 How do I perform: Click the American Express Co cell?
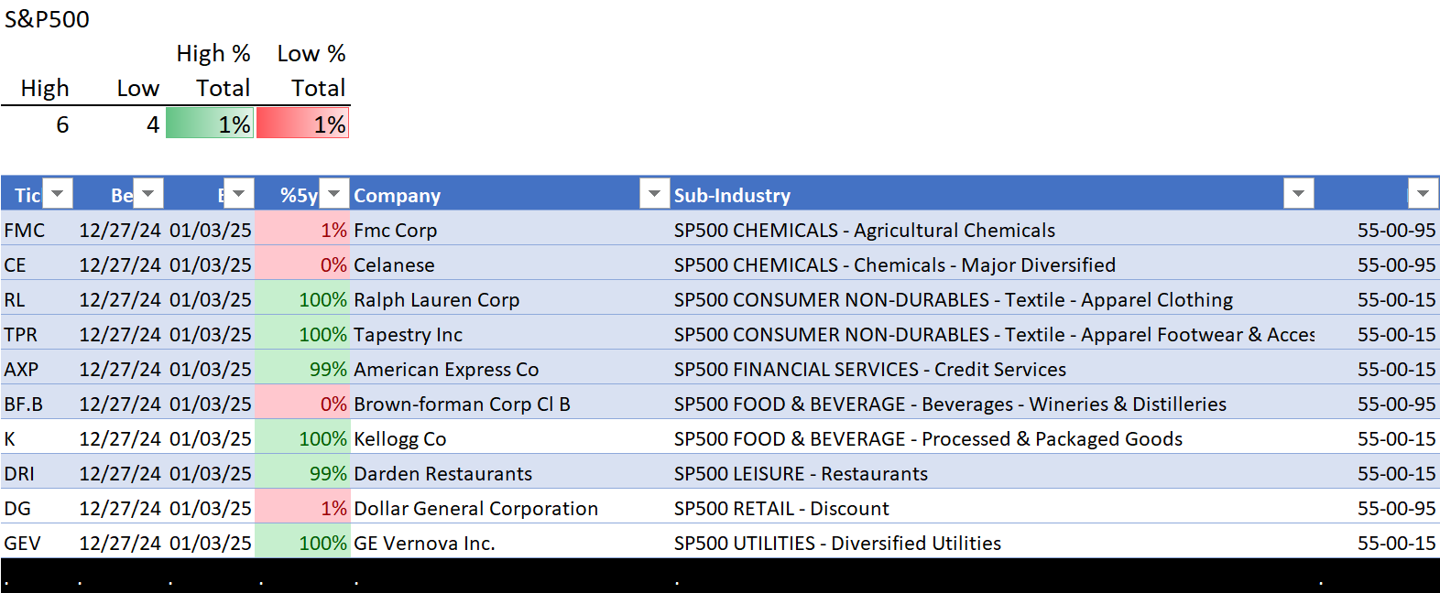coord(446,370)
